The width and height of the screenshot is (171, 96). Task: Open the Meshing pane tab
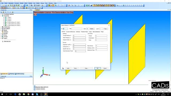point(11,74)
